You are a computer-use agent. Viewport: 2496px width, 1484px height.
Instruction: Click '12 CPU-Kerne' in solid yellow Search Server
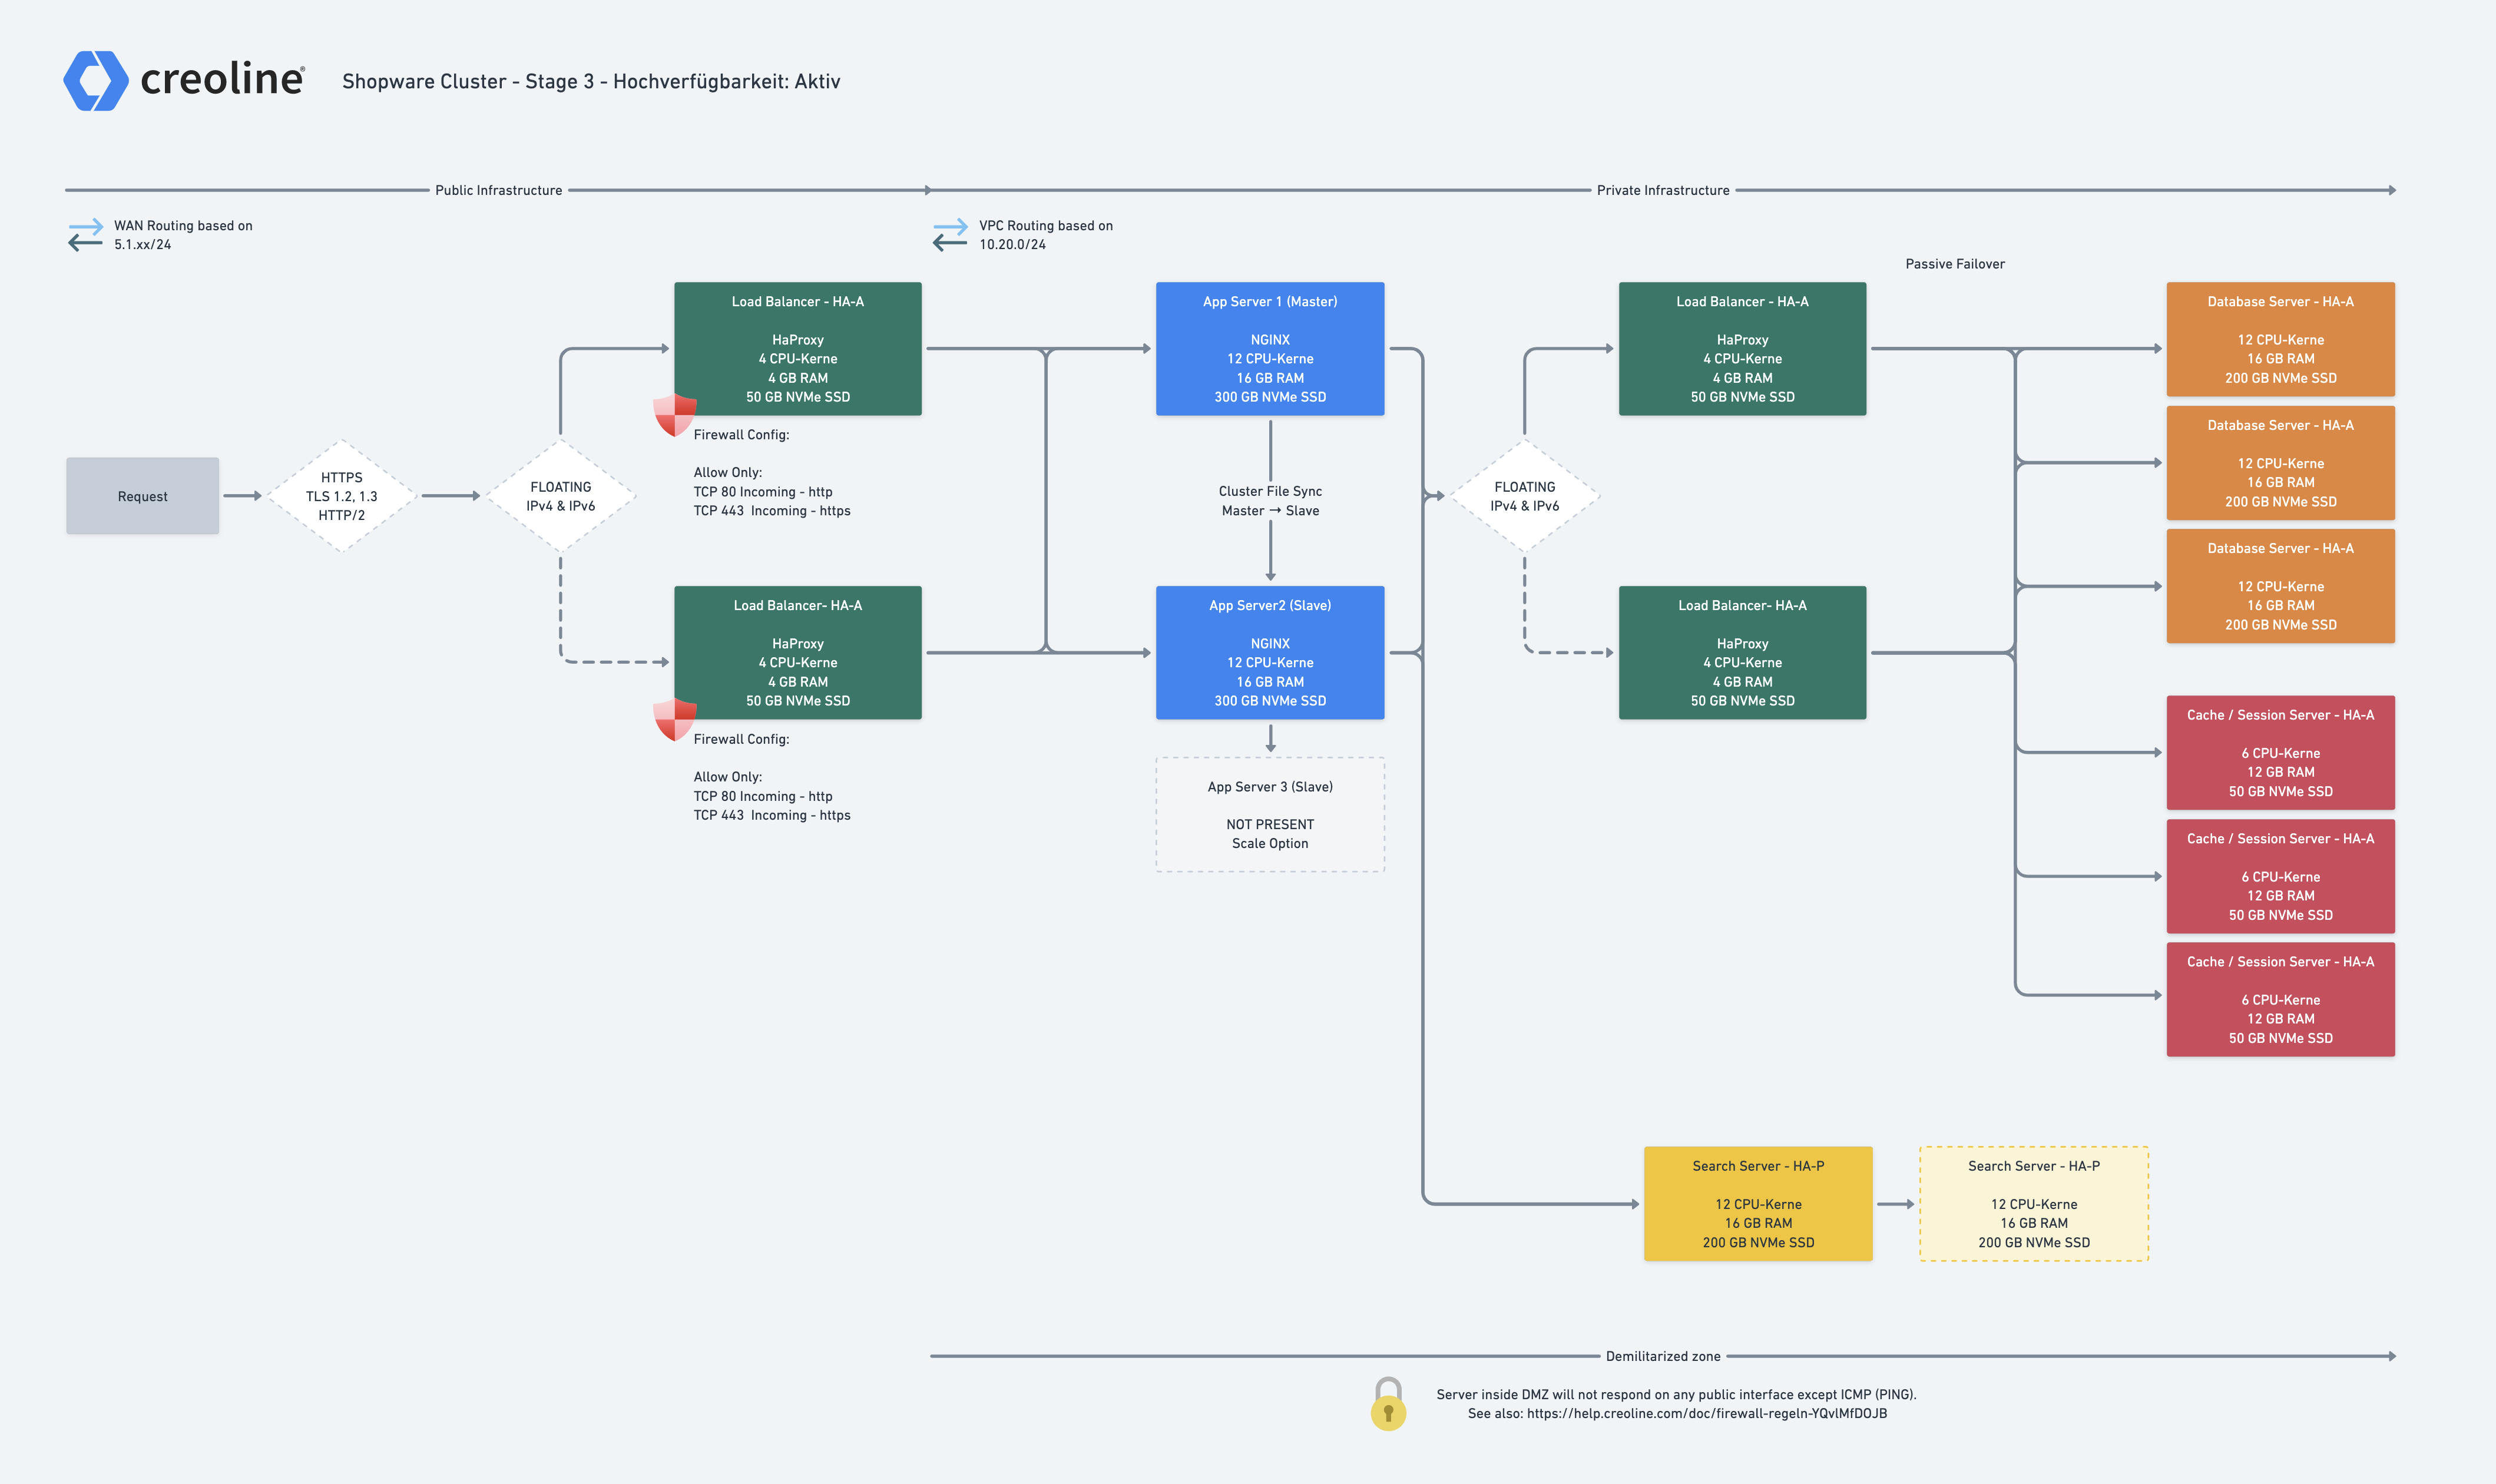[1758, 1205]
